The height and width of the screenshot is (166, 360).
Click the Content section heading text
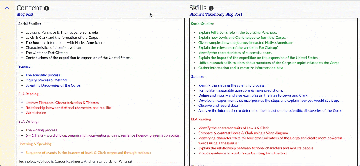(x=29, y=8)
